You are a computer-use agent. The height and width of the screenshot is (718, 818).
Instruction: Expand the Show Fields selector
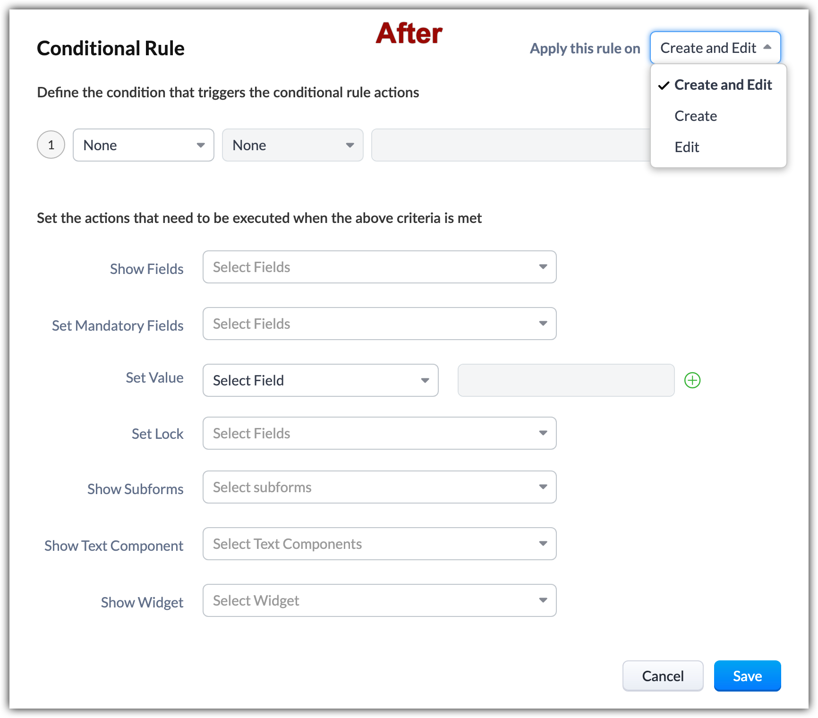[379, 267]
